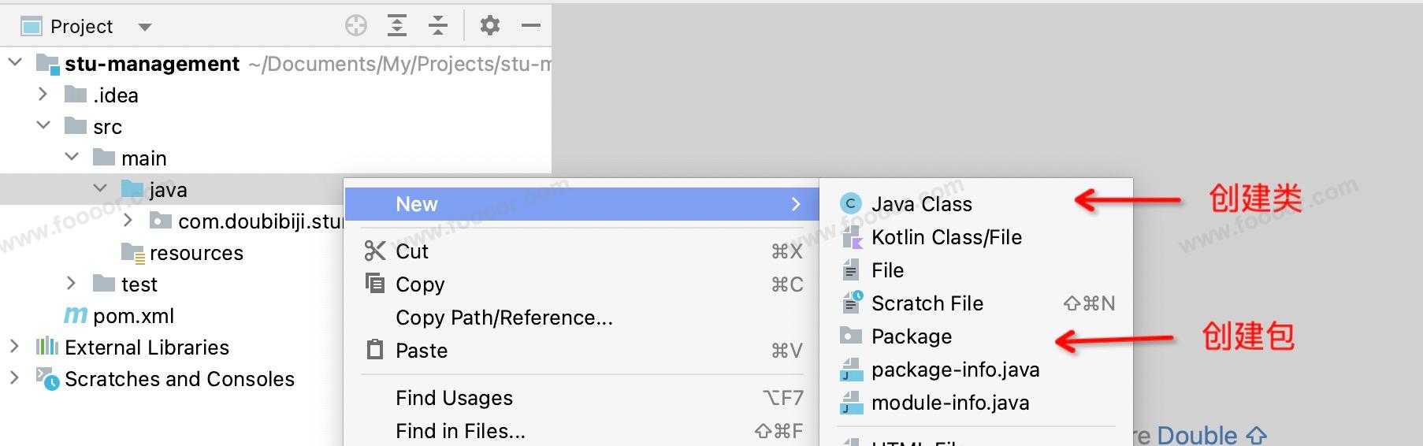
Task: Expand Scratches and Consoles node
Action: [x=14, y=378]
